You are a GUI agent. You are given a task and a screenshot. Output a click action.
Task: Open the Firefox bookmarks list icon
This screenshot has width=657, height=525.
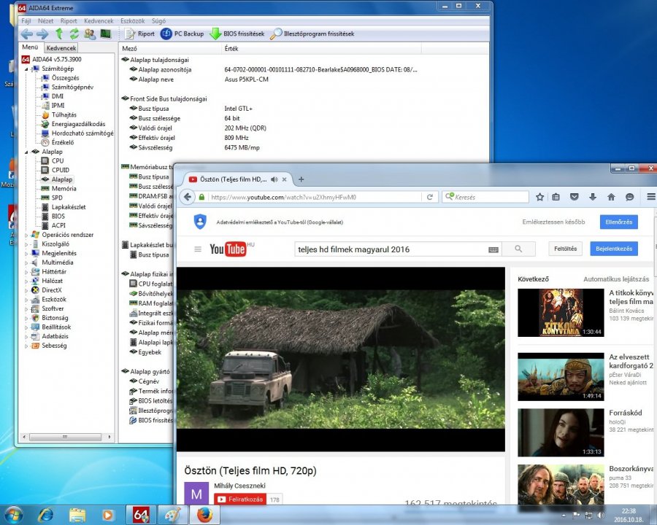(556, 197)
